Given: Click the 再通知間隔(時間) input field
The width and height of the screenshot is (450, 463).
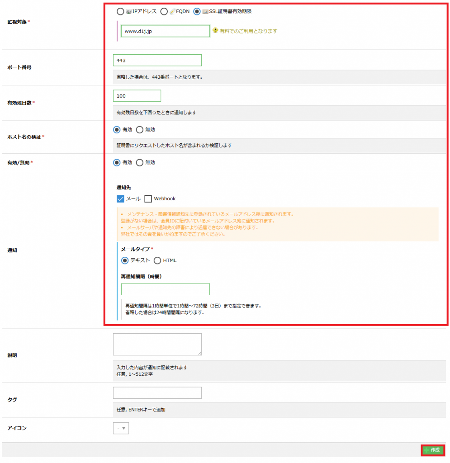Looking at the screenshot, I should click(x=165, y=289).
